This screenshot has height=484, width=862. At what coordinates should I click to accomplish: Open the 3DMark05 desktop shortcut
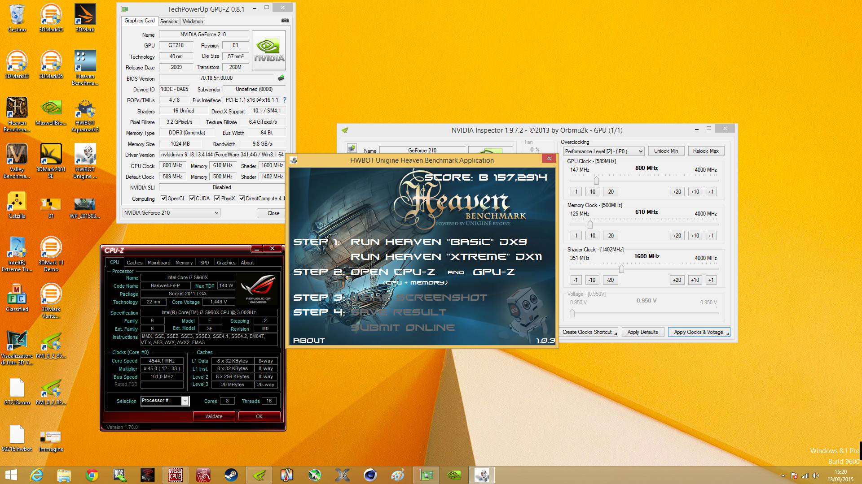click(x=51, y=18)
